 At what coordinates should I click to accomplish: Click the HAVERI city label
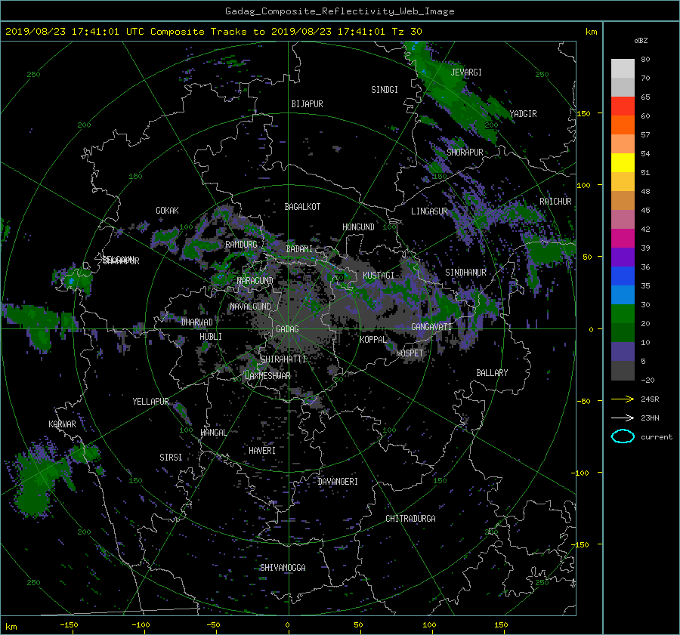point(262,451)
